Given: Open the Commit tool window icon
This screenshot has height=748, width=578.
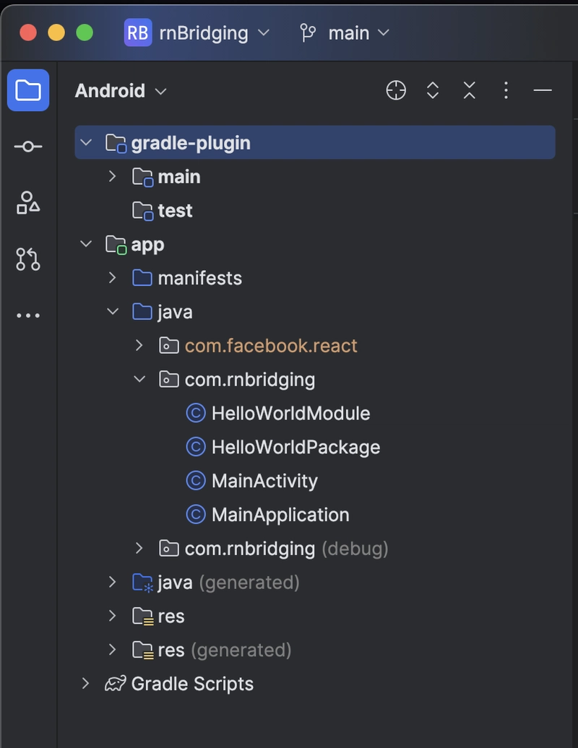Looking at the screenshot, I should (28, 147).
